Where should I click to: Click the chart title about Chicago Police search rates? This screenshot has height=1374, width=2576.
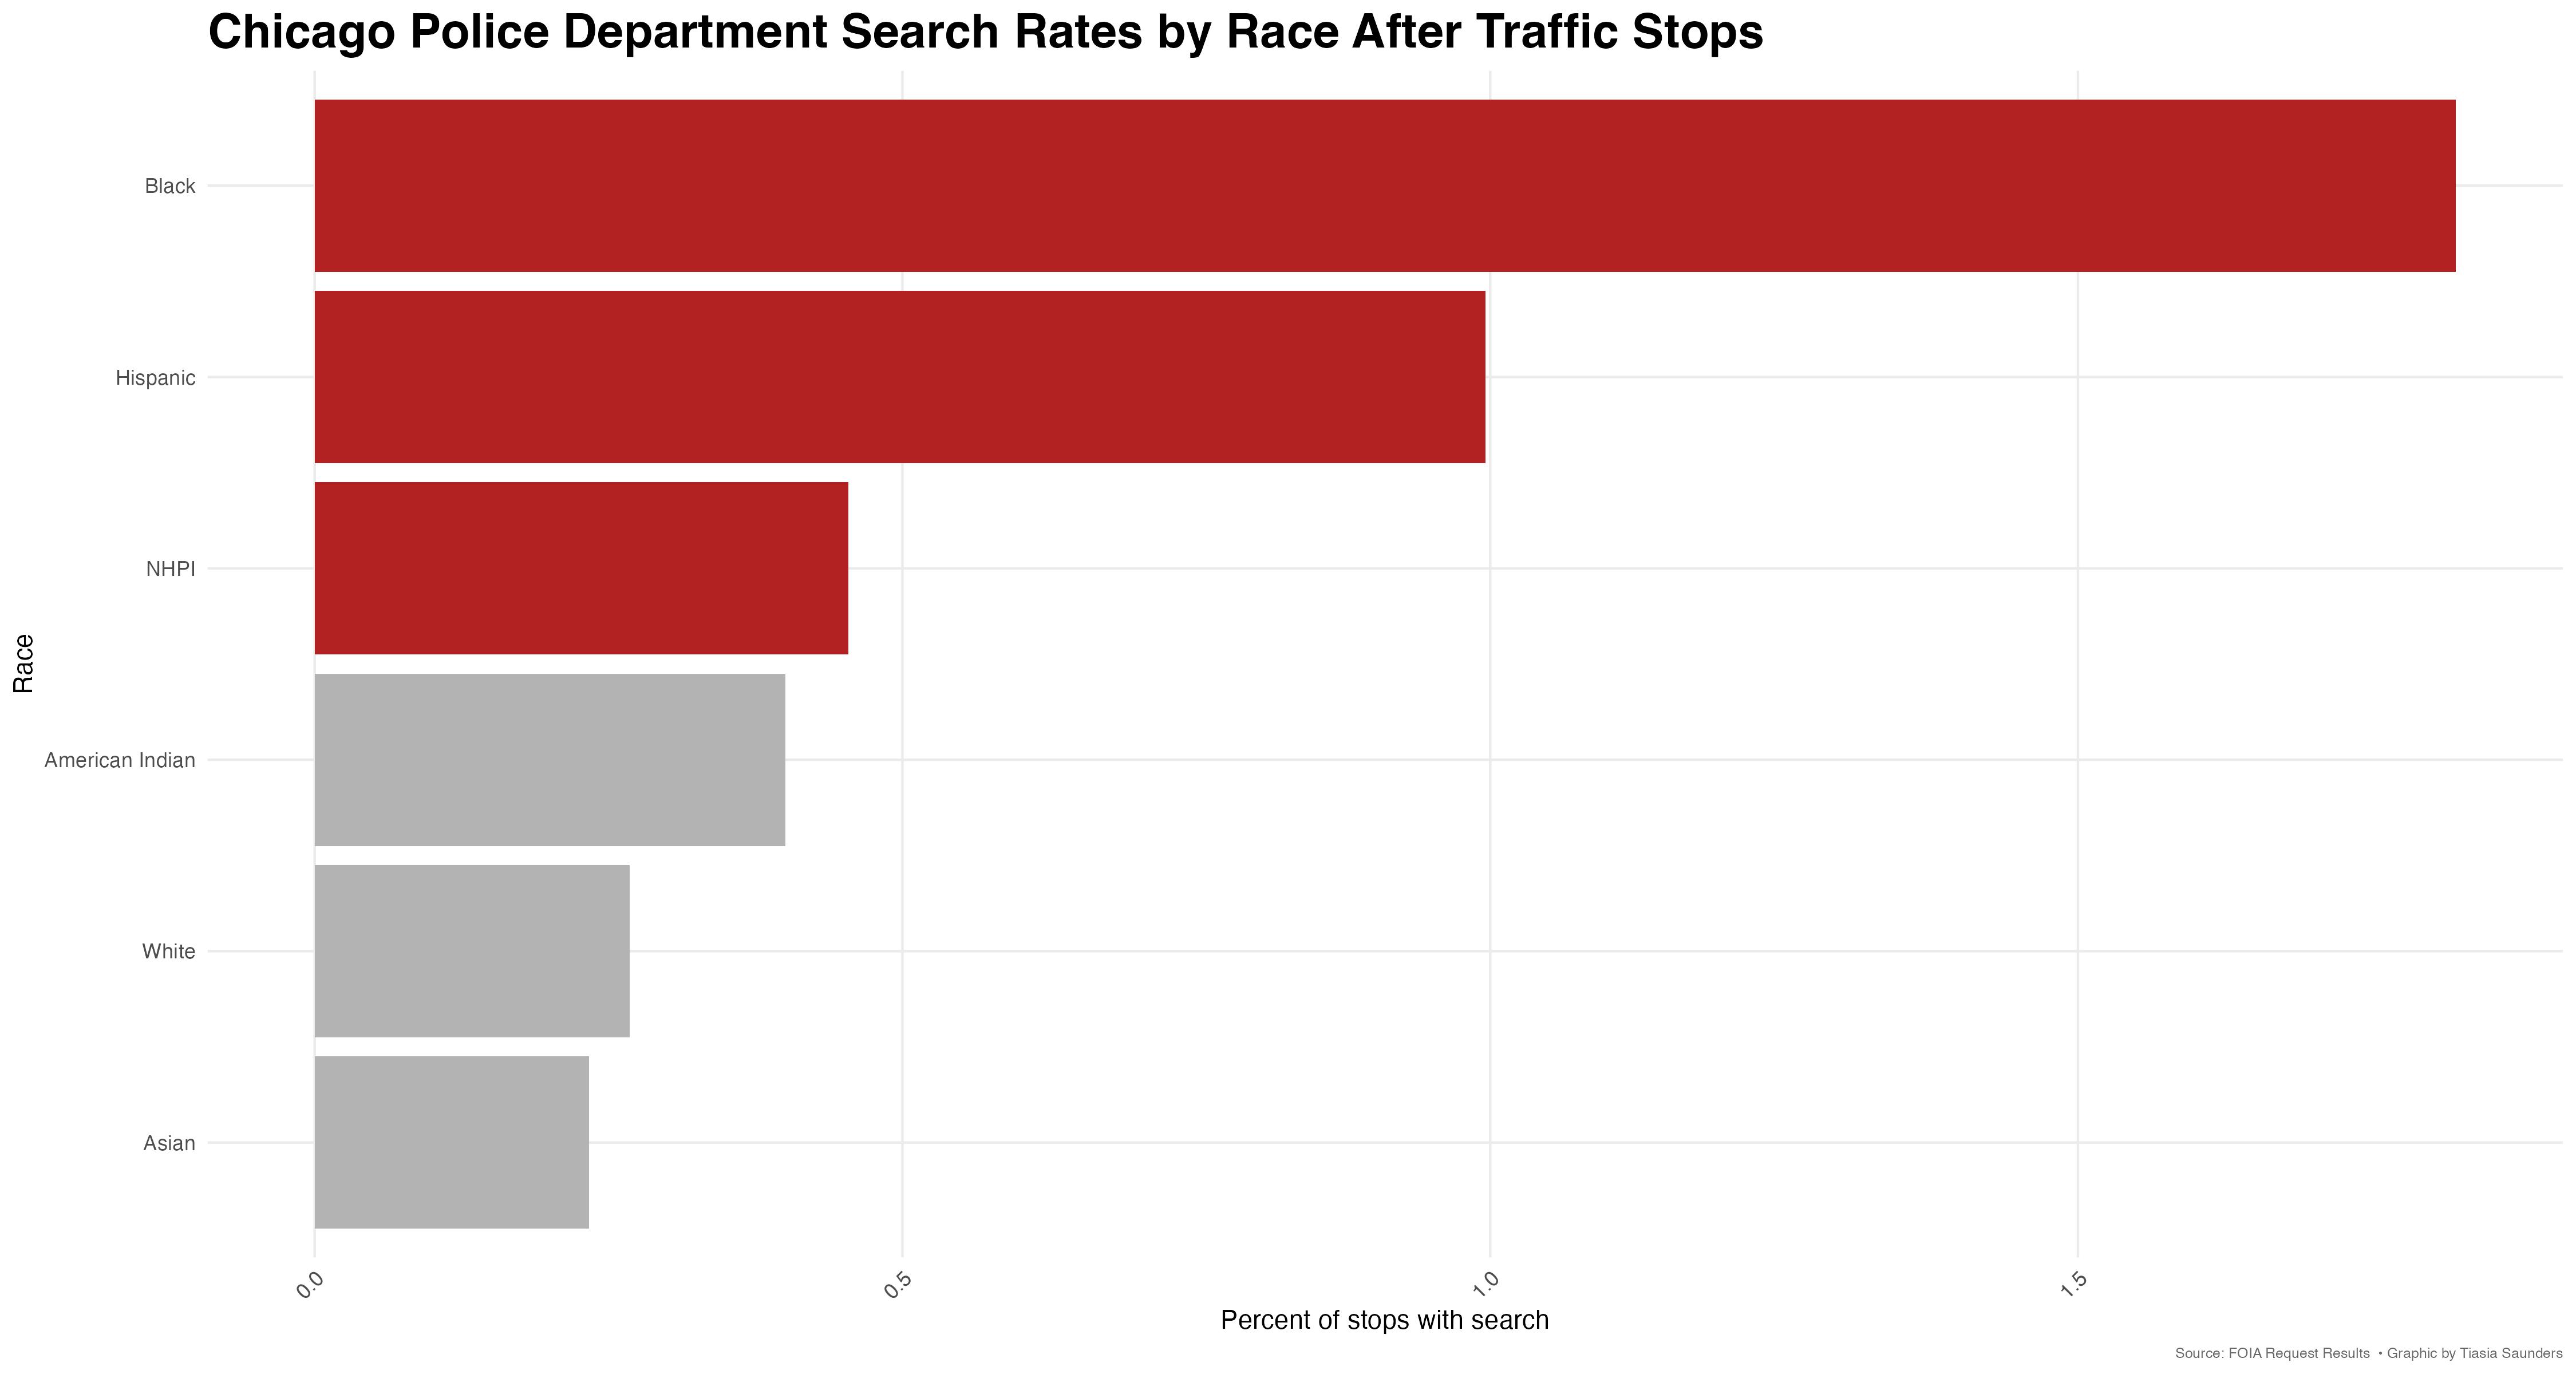985,32
